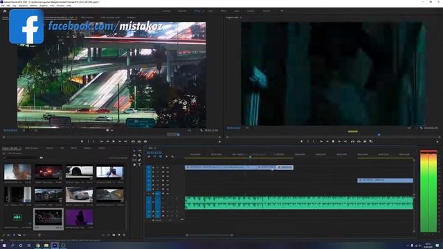Select the purple silhouette clip thumbnail
Image resolution: width=443 pixels, height=249 pixels.
79,216
